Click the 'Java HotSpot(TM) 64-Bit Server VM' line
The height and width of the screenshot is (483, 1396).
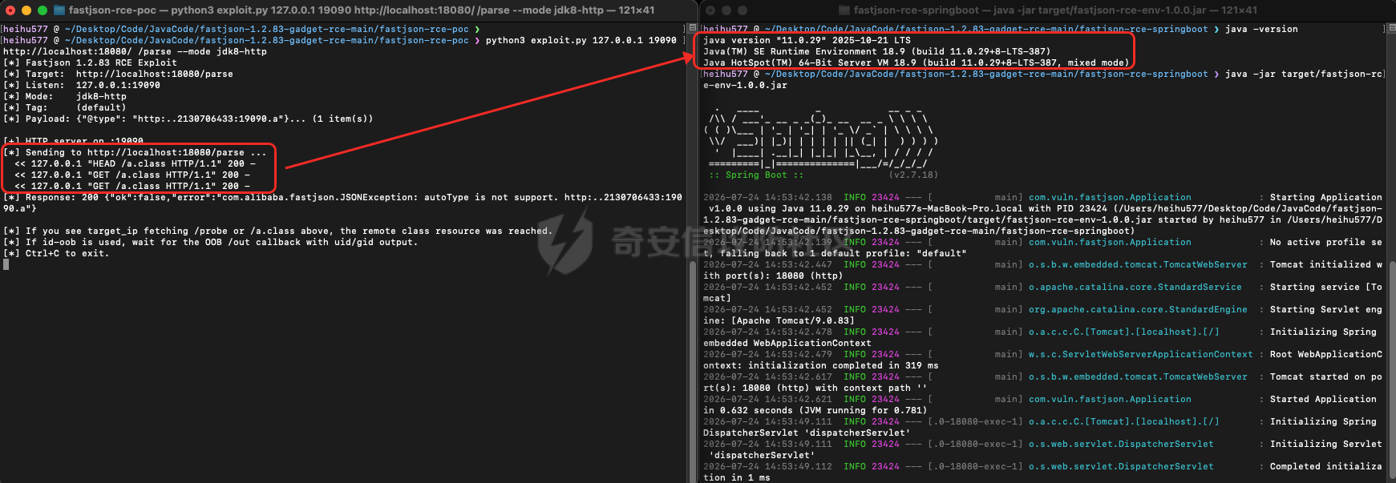point(916,62)
